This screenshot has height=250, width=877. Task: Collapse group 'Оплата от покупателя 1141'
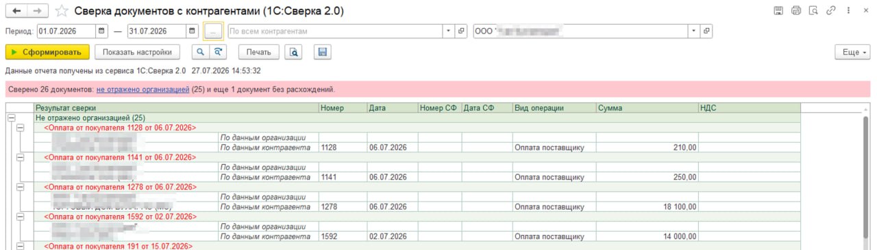click(x=20, y=157)
